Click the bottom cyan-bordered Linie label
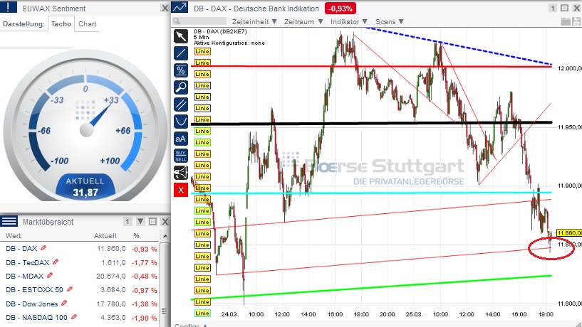 pyautogui.click(x=202, y=313)
